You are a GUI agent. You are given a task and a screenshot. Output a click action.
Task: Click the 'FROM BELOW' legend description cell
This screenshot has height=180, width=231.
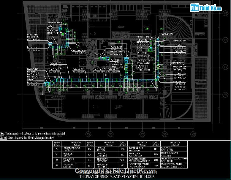(107, 165)
